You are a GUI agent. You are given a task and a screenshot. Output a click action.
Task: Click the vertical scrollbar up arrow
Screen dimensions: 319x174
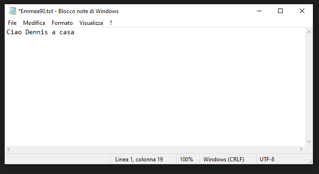pos(309,32)
